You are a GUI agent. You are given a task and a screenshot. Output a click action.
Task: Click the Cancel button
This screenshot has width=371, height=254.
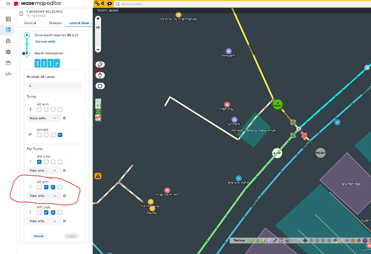(x=38, y=236)
